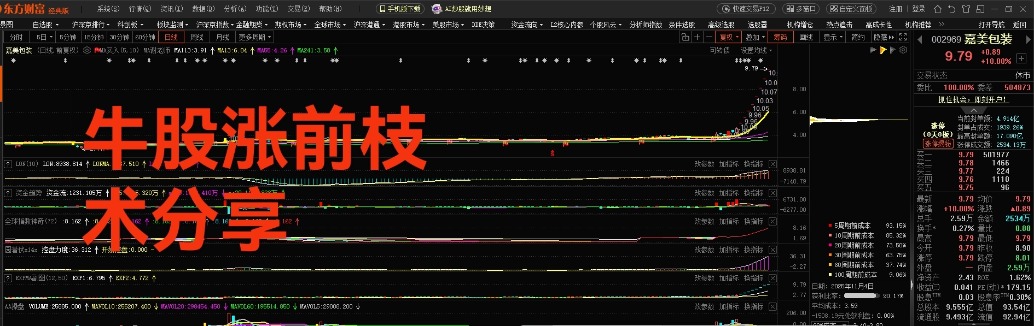
Task: Go to next stock with right arrow
Action: (1028, 39)
